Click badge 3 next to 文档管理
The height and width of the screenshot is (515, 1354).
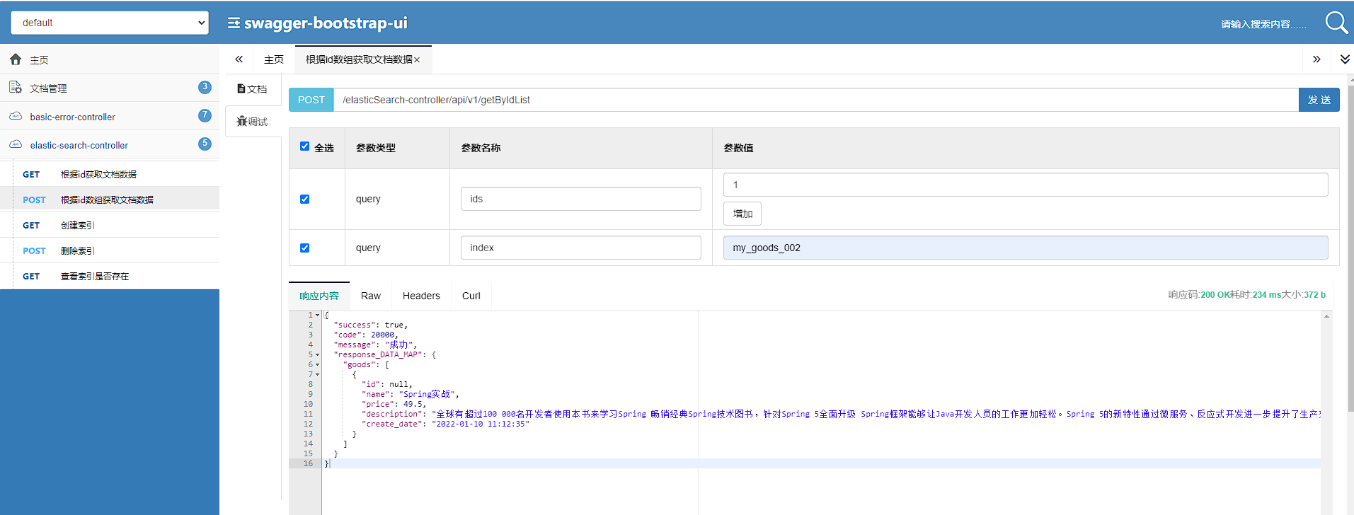click(205, 87)
